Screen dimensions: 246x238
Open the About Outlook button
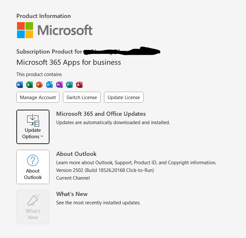pos(33,167)
